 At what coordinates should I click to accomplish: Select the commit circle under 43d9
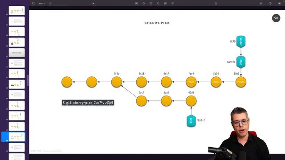point(191,101)
